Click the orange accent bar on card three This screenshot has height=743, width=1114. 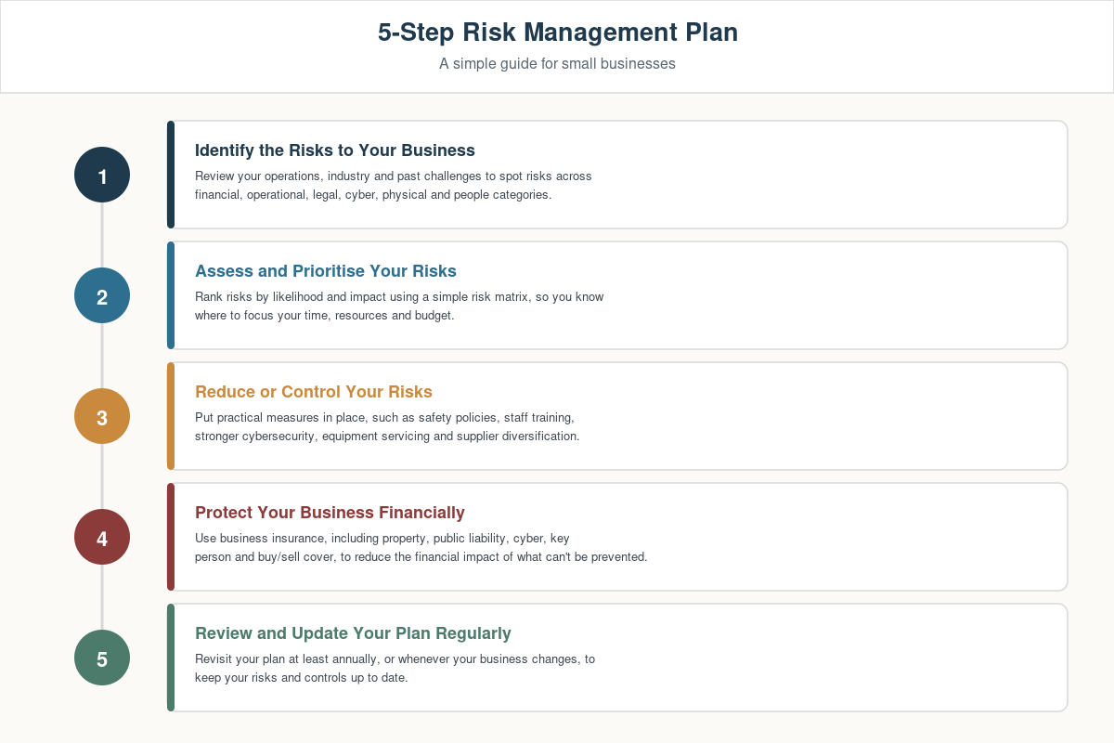tap(171, 416)
